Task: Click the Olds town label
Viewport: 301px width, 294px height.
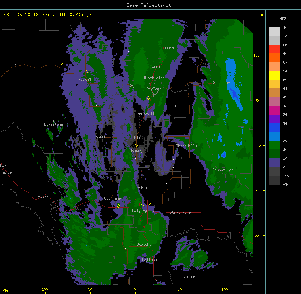Action: (135, 138)
